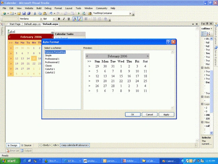Click the Cut scissors icon
The image size is (218, 164).
(35, 13)
